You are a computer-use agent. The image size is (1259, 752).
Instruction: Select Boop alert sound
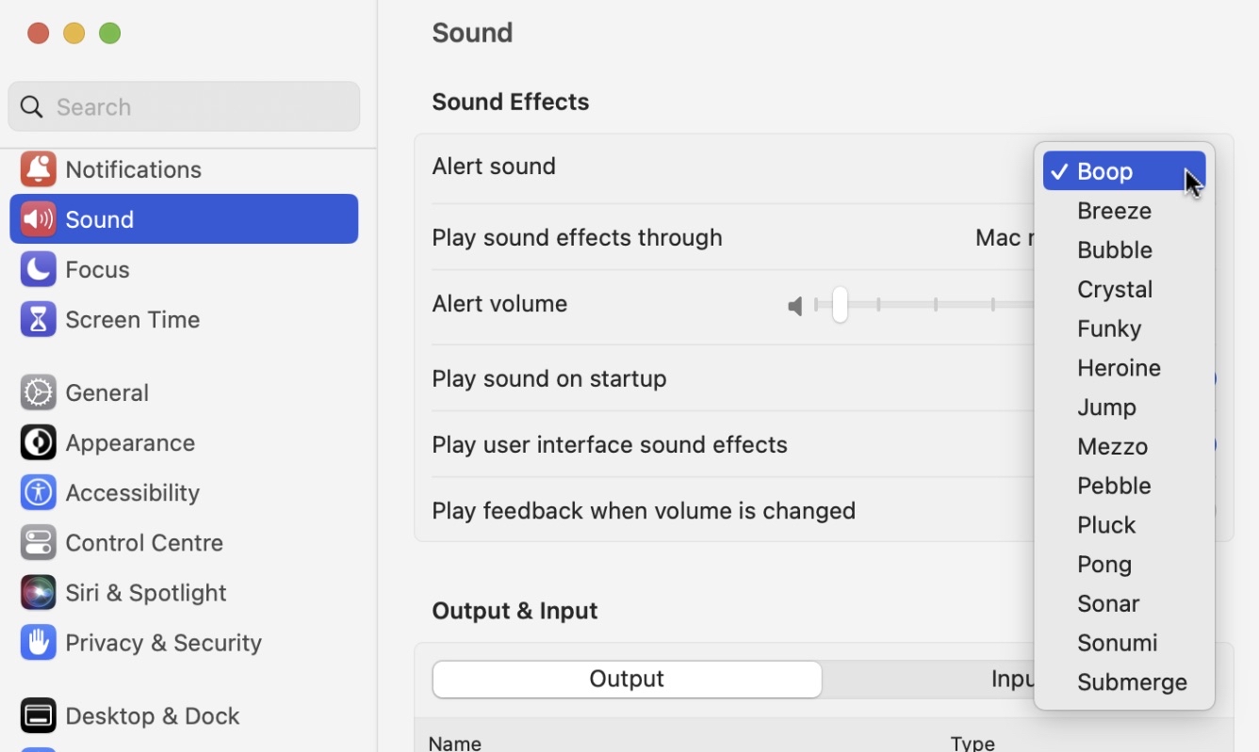pos(1124,171)
